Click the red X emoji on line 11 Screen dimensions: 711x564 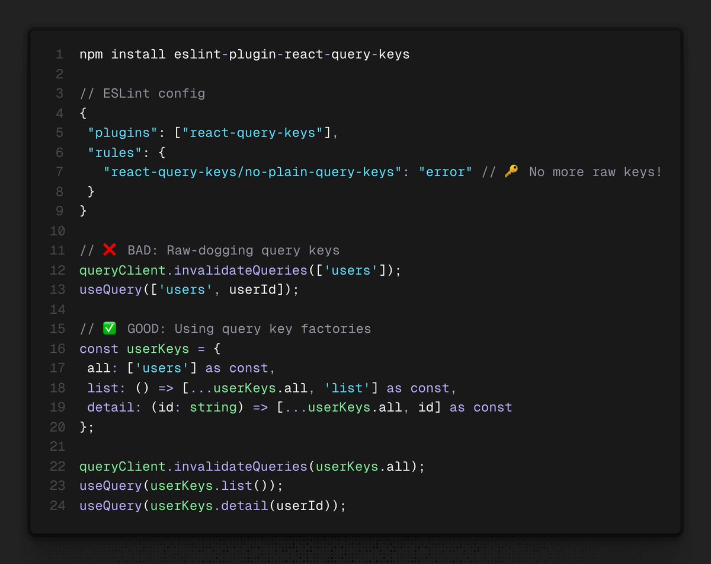coord(110,250)
